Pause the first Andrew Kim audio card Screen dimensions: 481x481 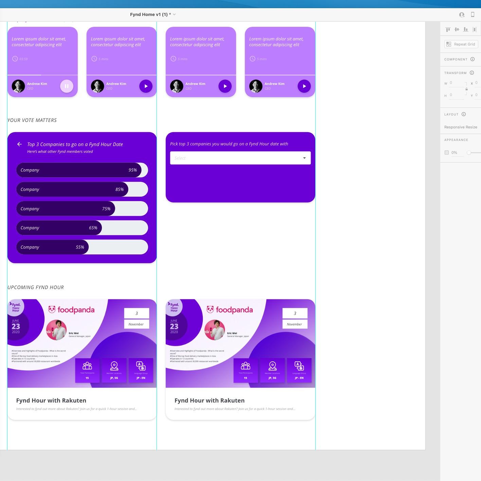(x=67, y=86)
